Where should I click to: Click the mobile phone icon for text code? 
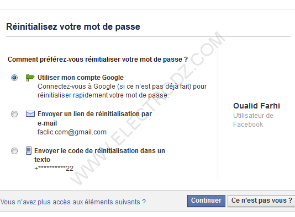(x=29, y=150)
